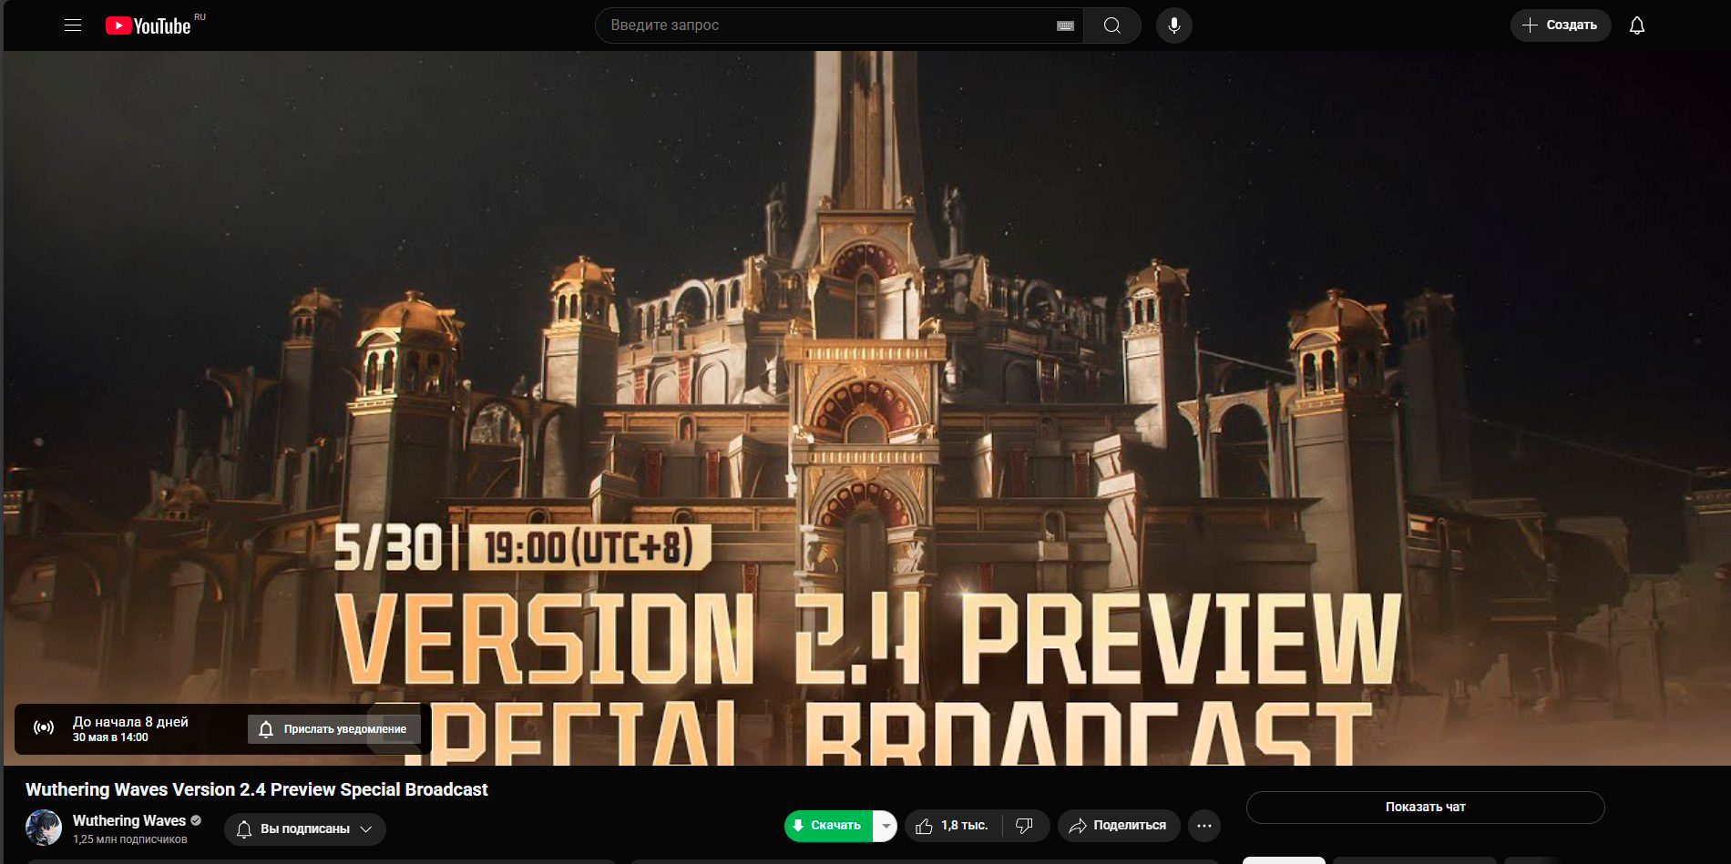Open notifications bell in header
Viewport: 1731px width, 864px height.
[x=1637, y=25]
